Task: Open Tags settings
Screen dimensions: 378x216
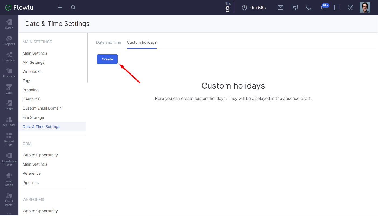Action: coord(27,81)
